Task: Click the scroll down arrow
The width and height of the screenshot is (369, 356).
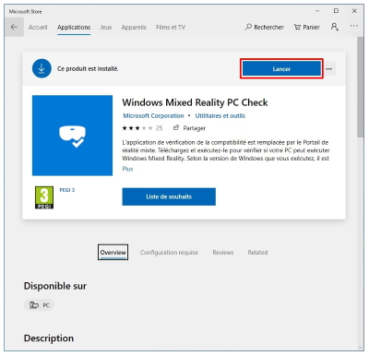Action: click(x=361, y=348)
